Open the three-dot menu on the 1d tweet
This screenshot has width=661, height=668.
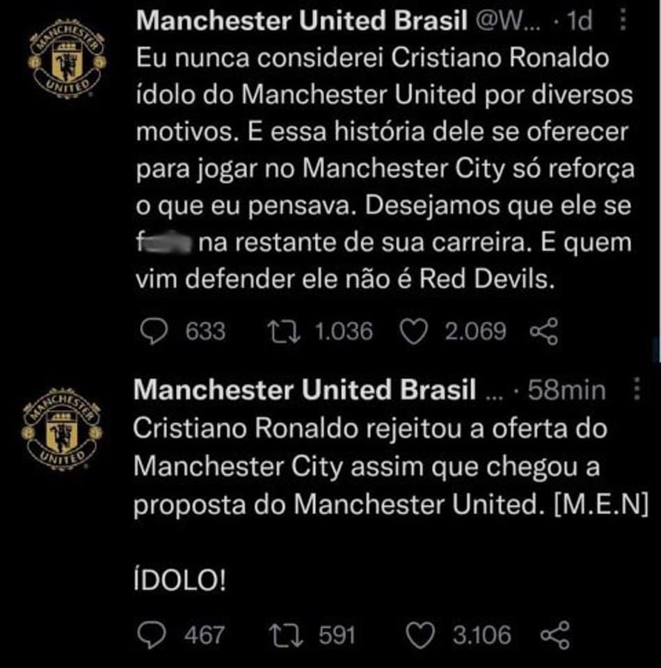click(623, 20)
